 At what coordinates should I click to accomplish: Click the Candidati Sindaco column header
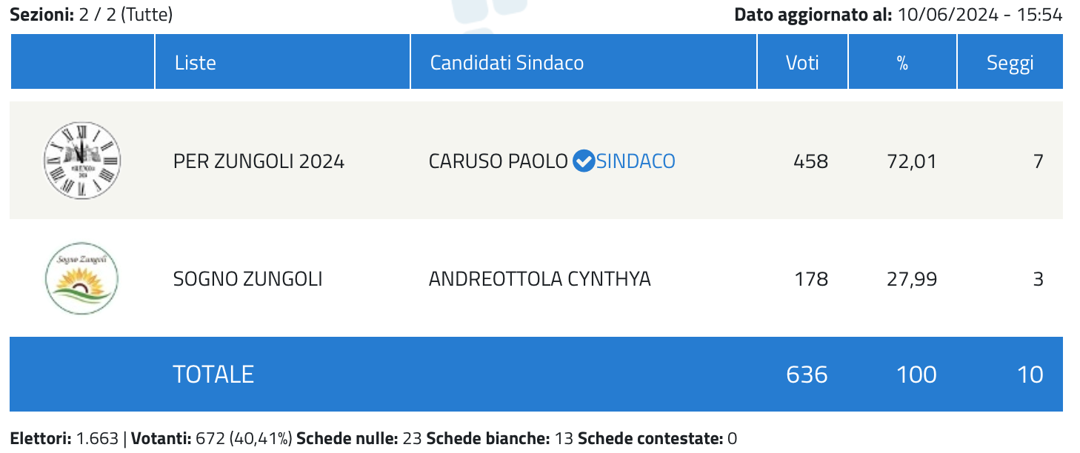[x=507, y=62]
